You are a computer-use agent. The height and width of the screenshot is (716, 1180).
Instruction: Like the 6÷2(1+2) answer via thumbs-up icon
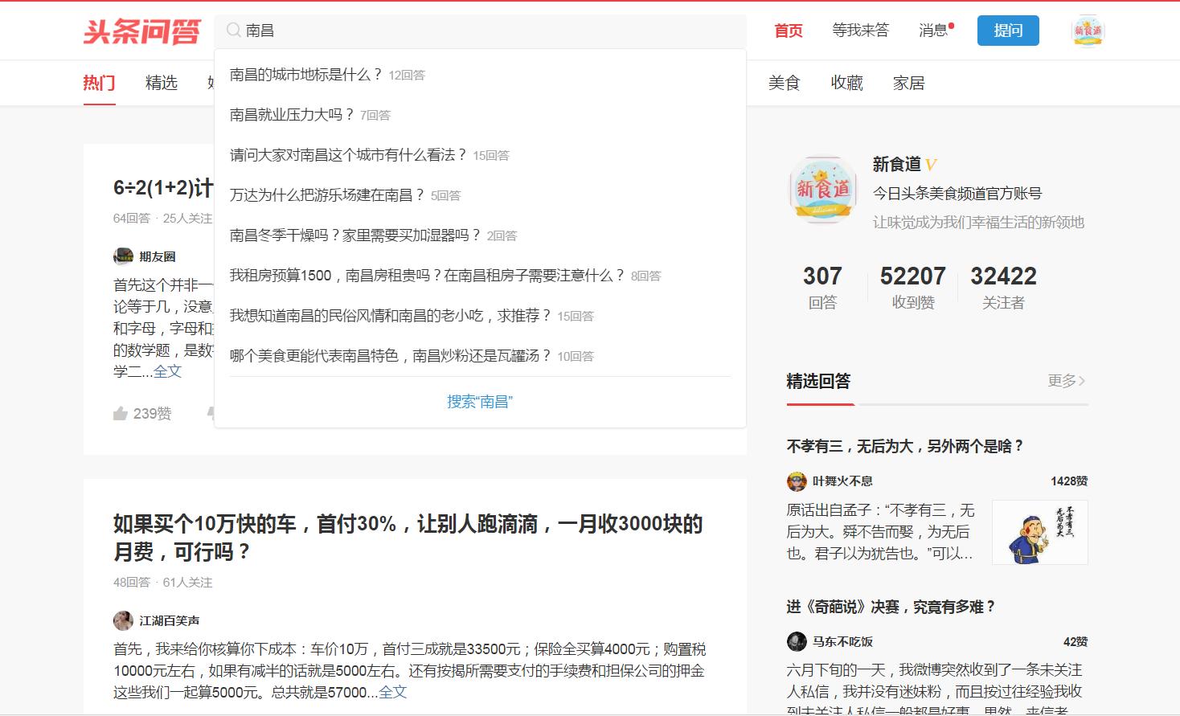[x=121, y=413]
